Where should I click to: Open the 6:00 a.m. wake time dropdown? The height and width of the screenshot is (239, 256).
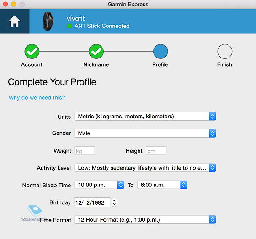pyautogui.click(x=162, y=185)
